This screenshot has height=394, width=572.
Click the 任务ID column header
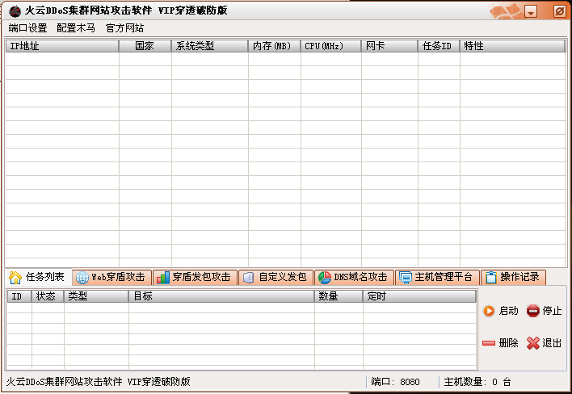(x=439, y=46)
